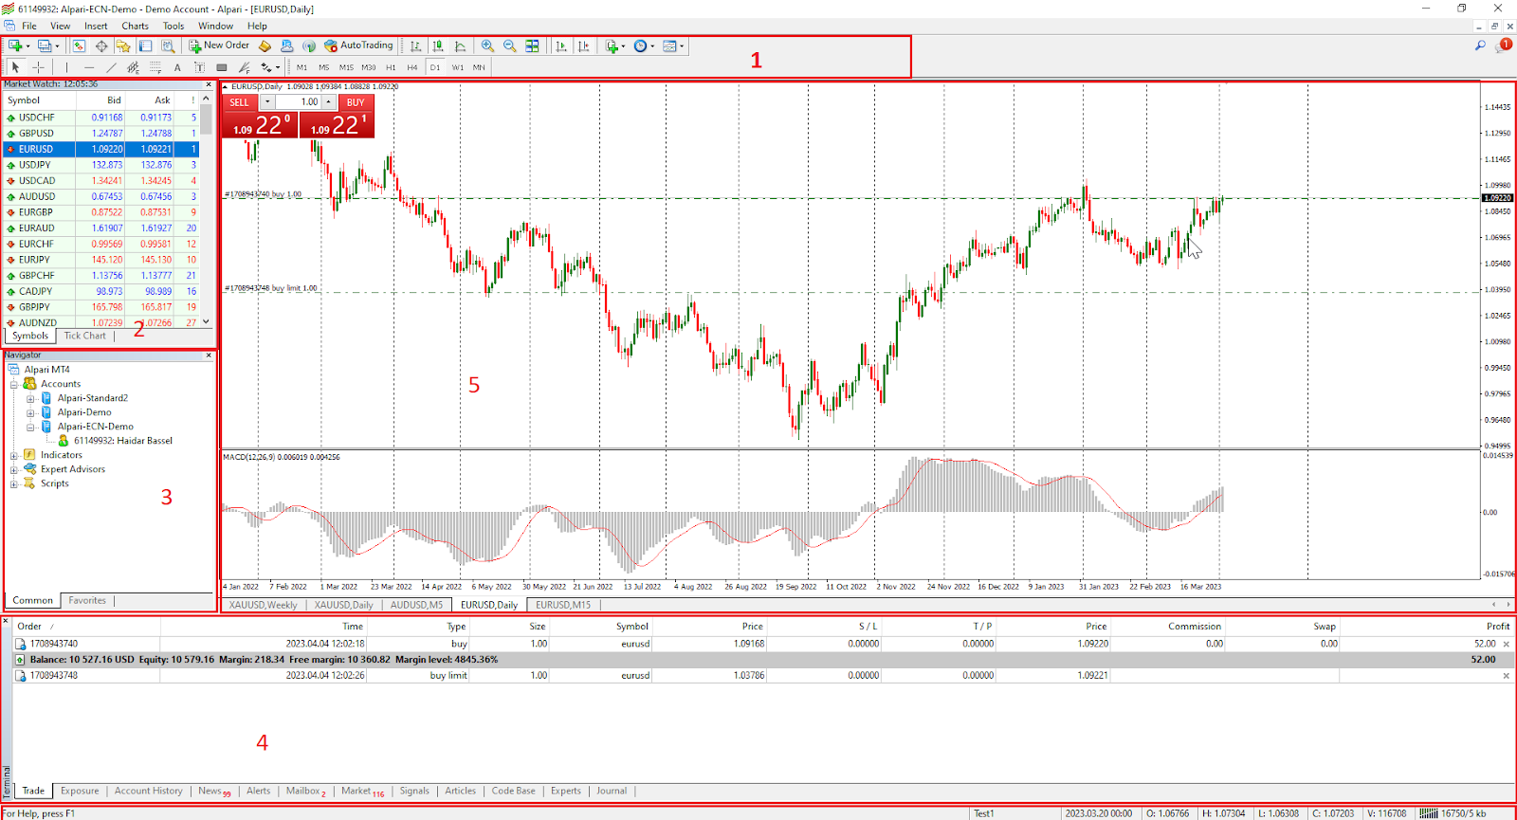Image resolution: width=1517 pixels, height=820 pixels.
Task: Collapse the Accounts tree node
Action: tap(14, 384)
